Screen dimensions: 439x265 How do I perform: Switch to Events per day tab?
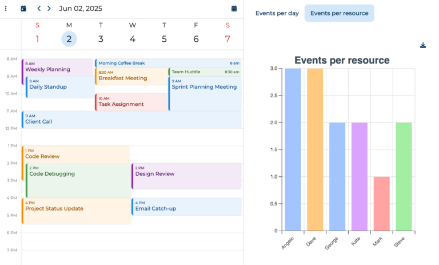[277, 13]
